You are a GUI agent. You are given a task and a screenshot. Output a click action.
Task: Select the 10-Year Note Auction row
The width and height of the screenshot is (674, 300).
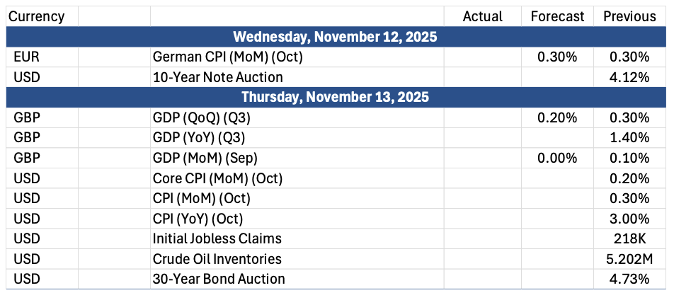[x=217, y=77]
